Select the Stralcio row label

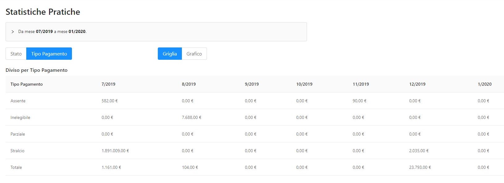tap(17, 151)
